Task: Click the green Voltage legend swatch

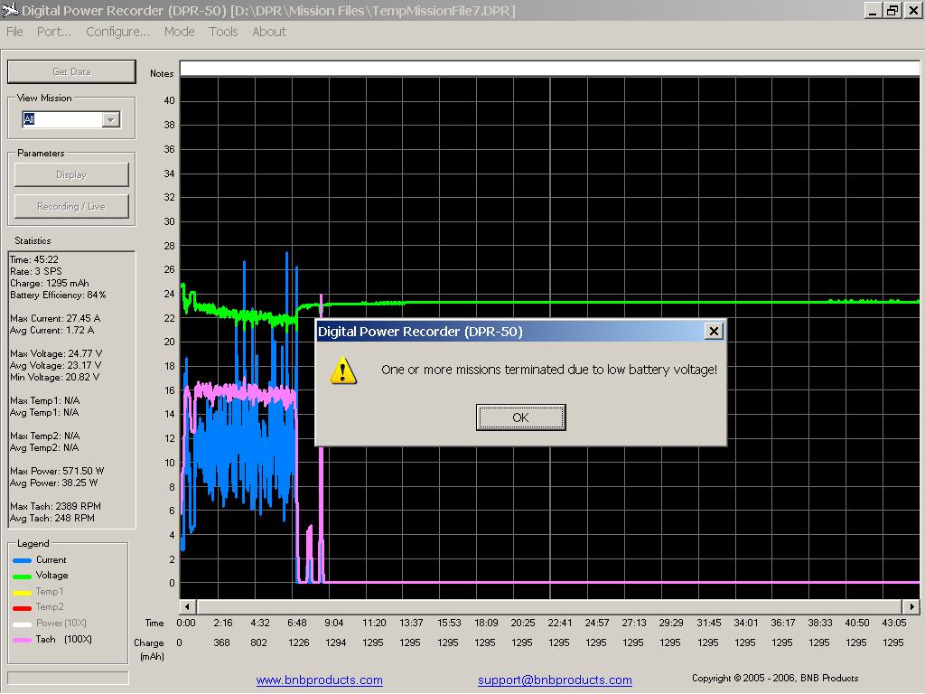Action: coord(22,577)
